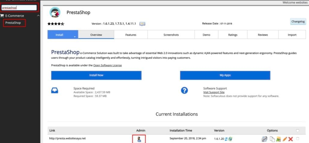This screenshot has height=143, width=309.
Task: Open the Import tab
Action: [x=292, y=35]
